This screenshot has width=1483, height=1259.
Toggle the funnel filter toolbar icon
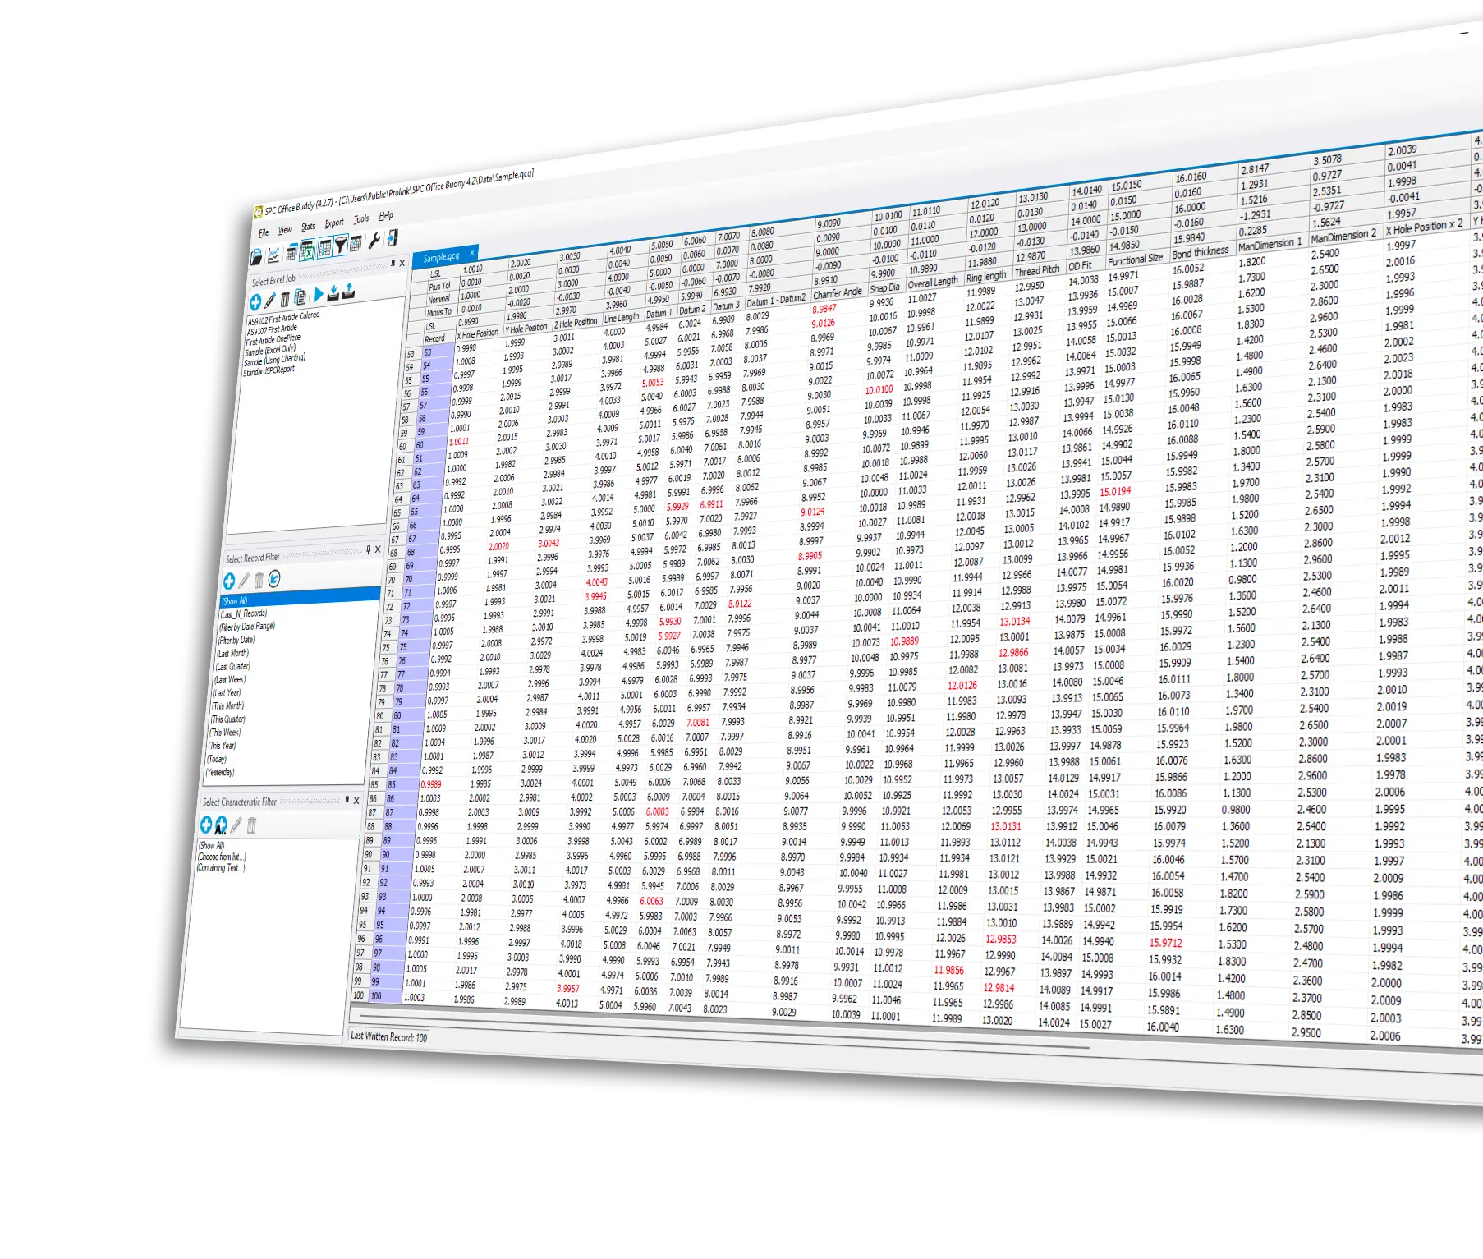[341, 246]
